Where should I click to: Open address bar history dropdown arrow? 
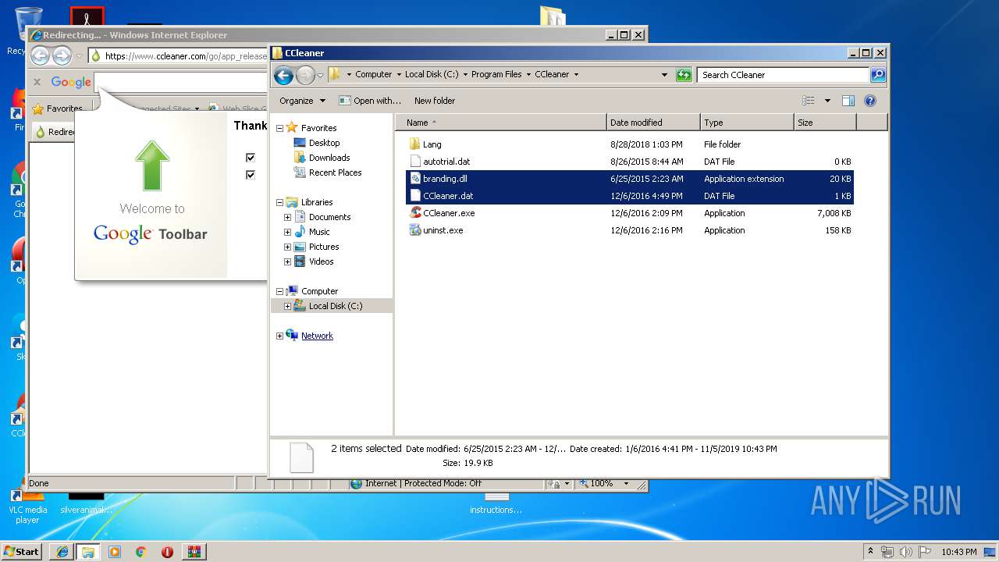click(664, 75)
